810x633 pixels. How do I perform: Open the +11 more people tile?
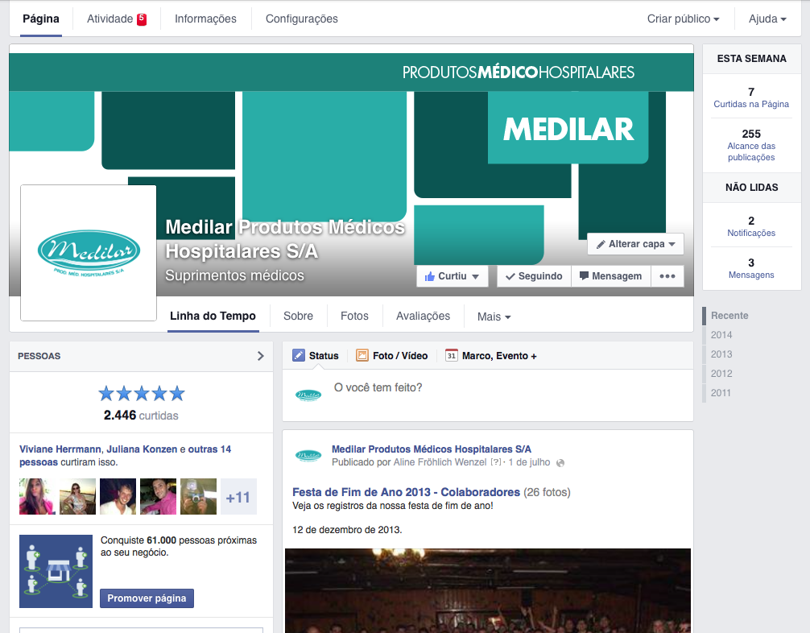coord(238,496)
